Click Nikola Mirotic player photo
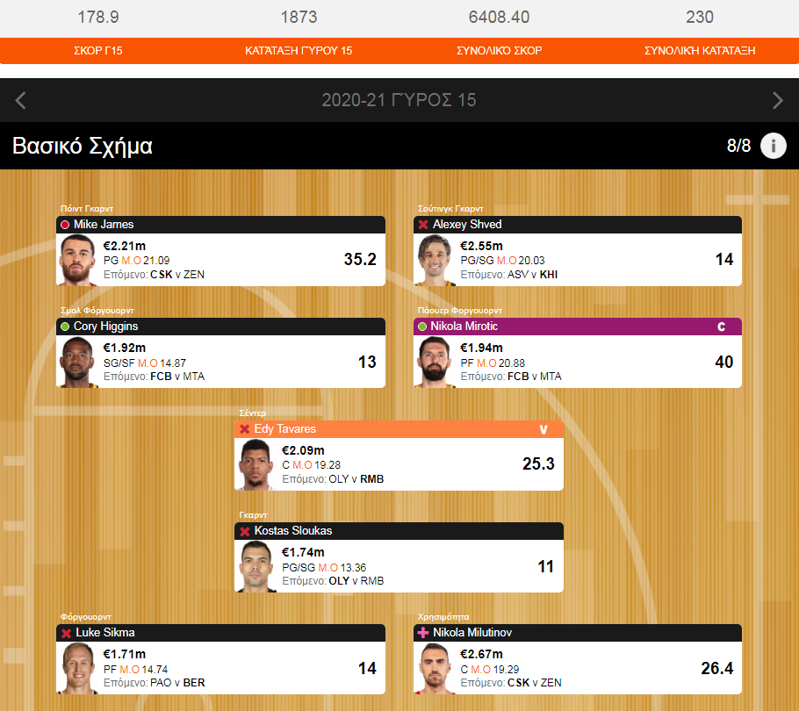 point(434,362)
